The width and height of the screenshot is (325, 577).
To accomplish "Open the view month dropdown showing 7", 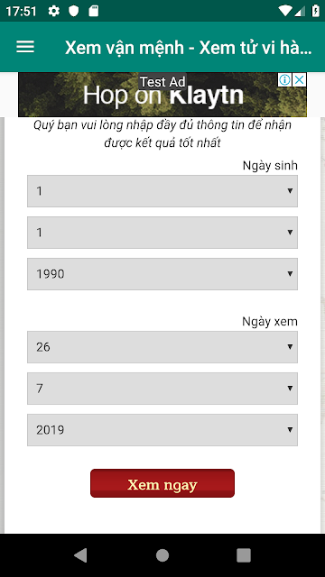I will point(162,389).
